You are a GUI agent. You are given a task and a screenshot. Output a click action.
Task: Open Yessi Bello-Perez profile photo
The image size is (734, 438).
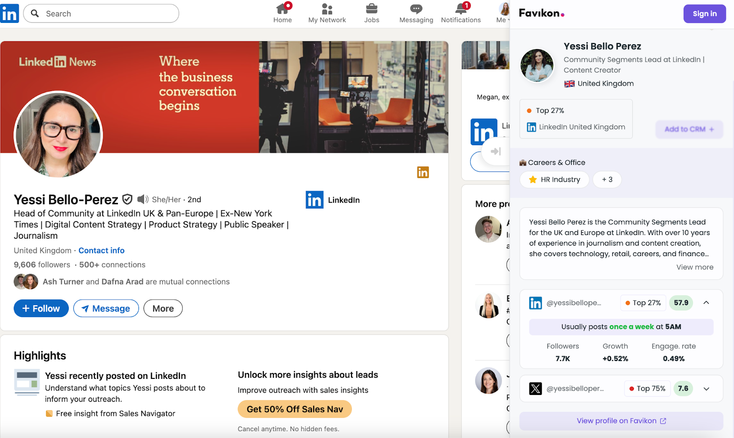click(58, 134)
